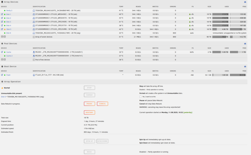Click the Spin Down button
Screen dimensions: 251x155
tap(102, 141)
